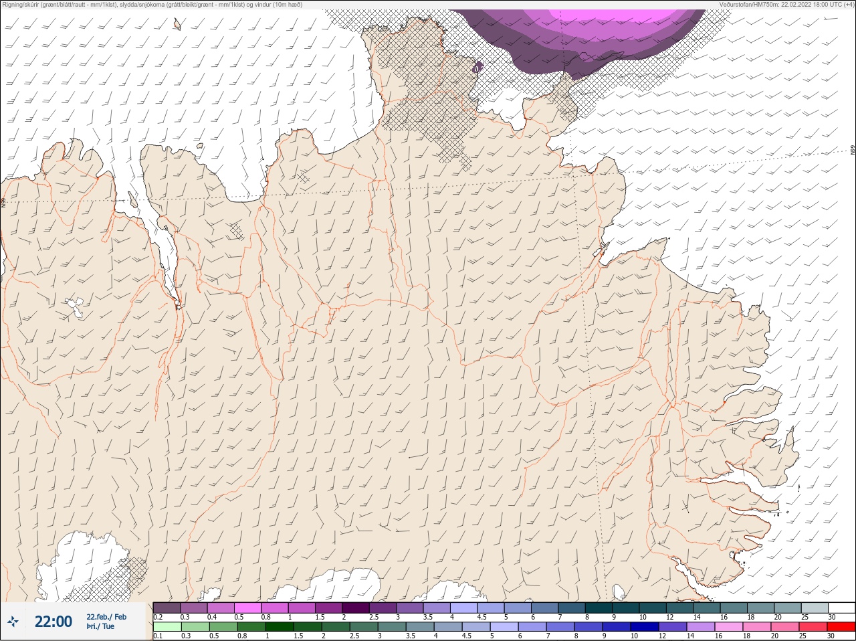Click the 22:00 forecast time display

coord(53,622)
